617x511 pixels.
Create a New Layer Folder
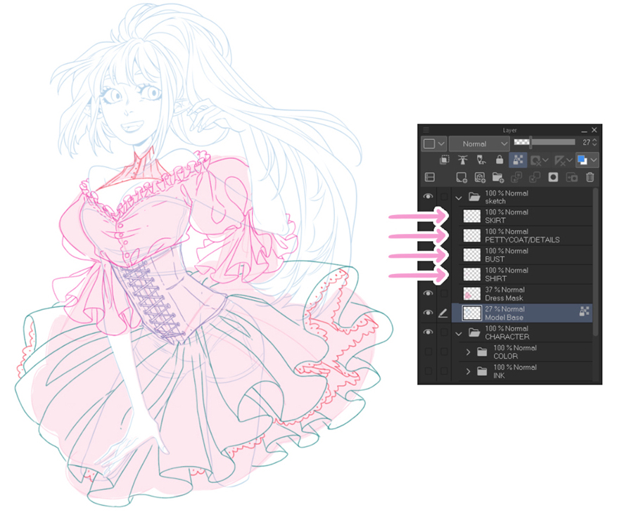pyautogui.click(x=497, y=177)
